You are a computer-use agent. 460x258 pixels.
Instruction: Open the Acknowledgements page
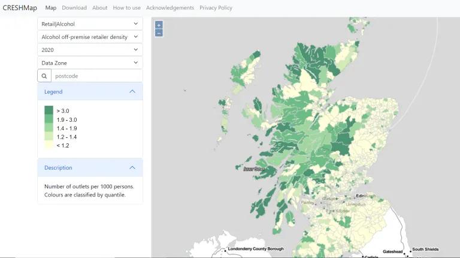coord(170,8)
